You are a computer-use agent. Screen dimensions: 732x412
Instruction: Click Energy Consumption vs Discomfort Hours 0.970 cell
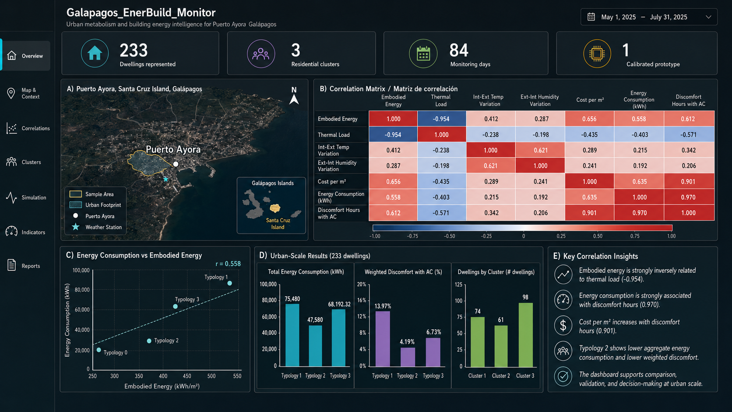click(x=689, y=197)
